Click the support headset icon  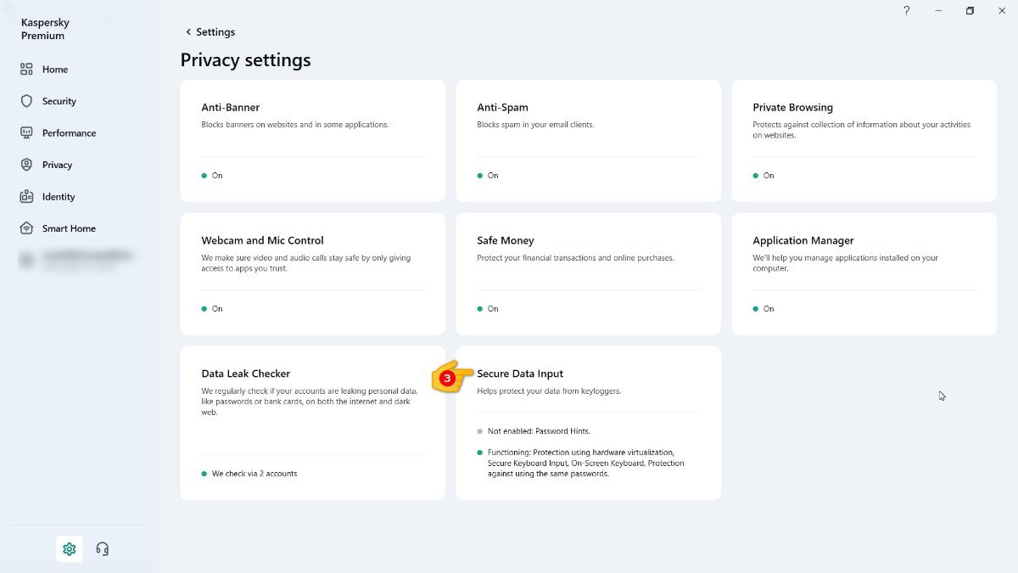point(103,549)
